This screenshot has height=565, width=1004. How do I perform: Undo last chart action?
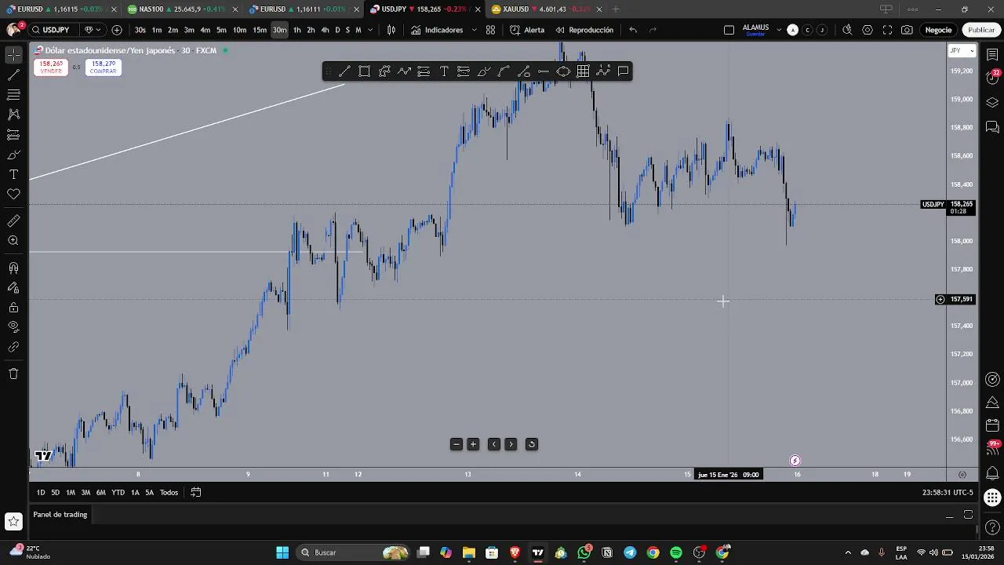[633, 30]
